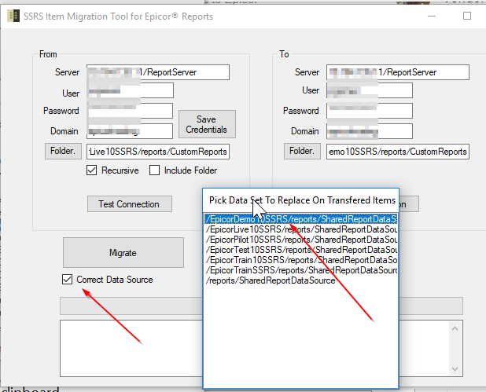
Task: Click into the From Server field
Action: coord(158,72)
